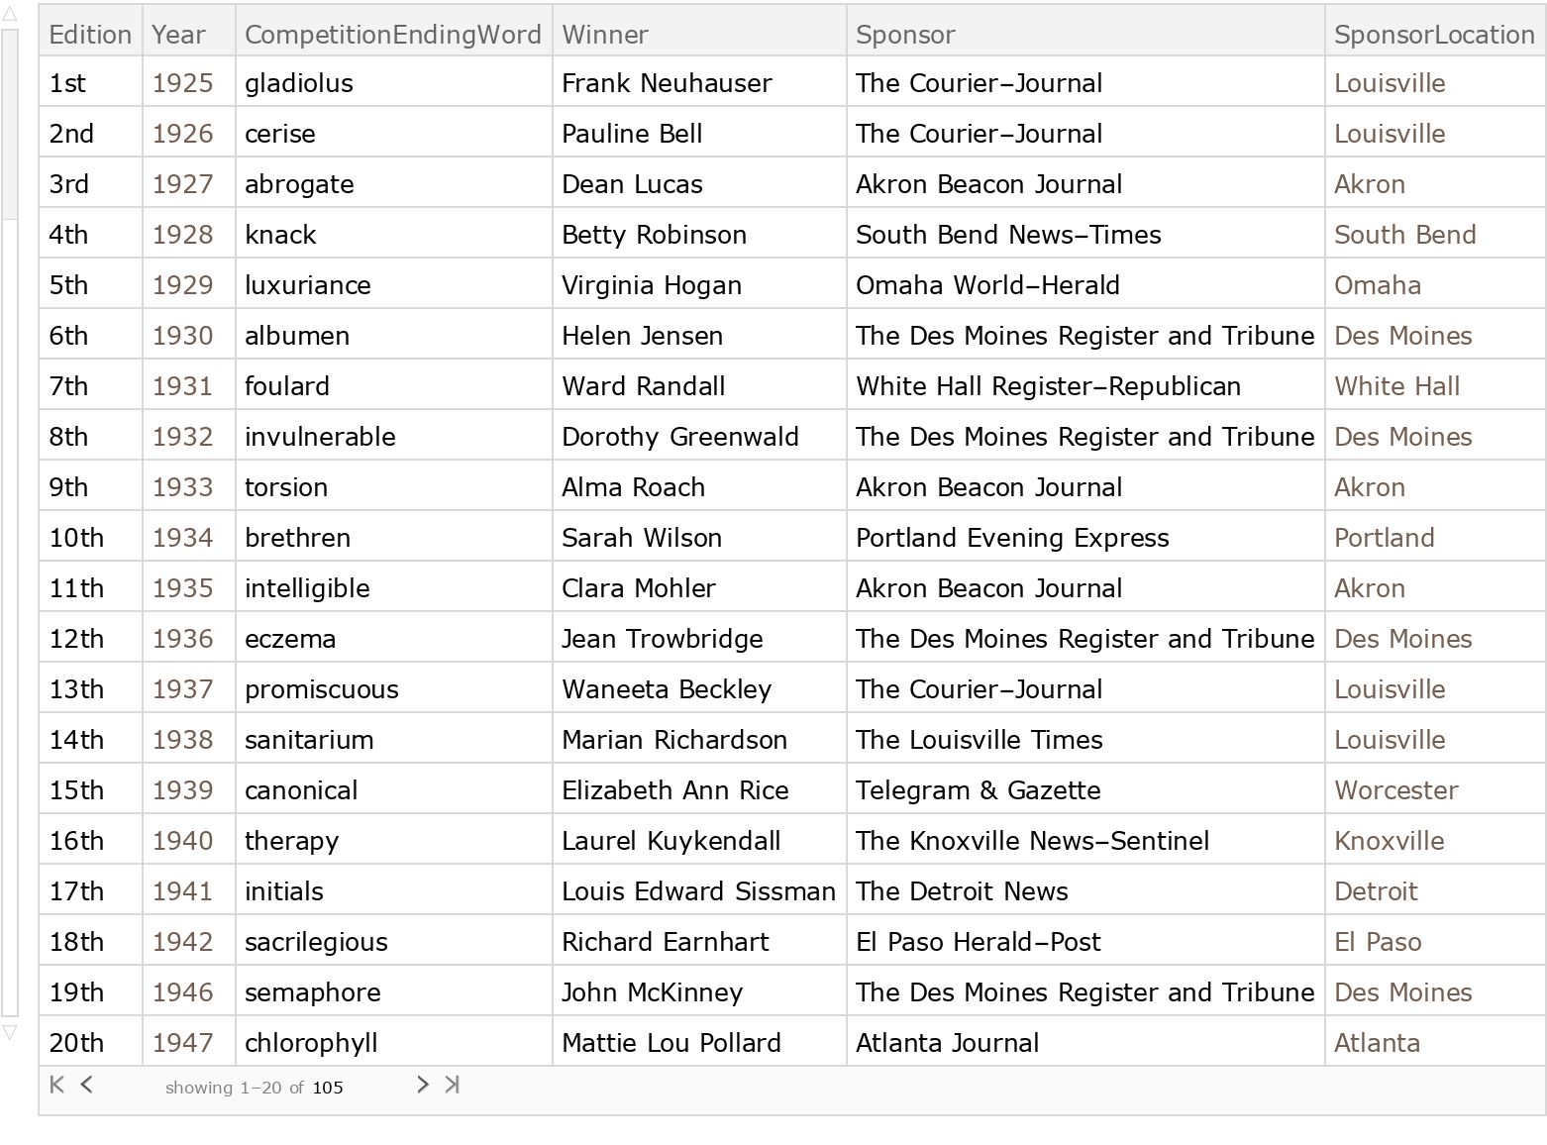
Task: Click scroll-up arrow above vertical scrollbar
Action: point(10,16)
